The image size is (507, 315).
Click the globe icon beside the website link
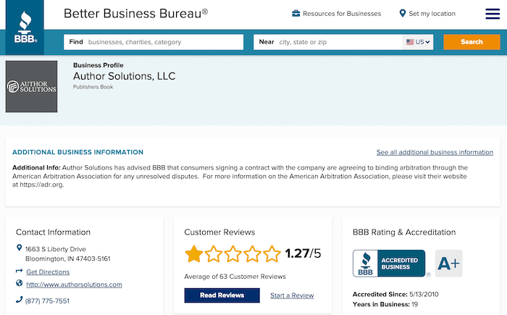tap(19, 283)
